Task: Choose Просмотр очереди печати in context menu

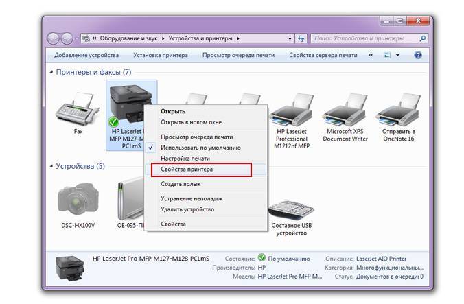Action: pos(205,137)
